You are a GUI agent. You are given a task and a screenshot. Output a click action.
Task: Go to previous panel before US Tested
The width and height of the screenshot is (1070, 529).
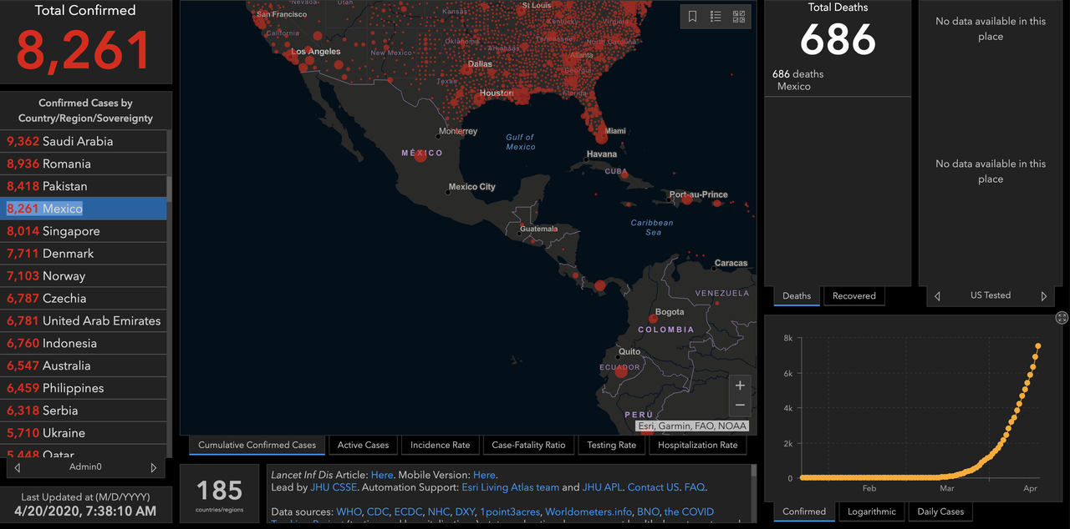(x=937, y=296)
